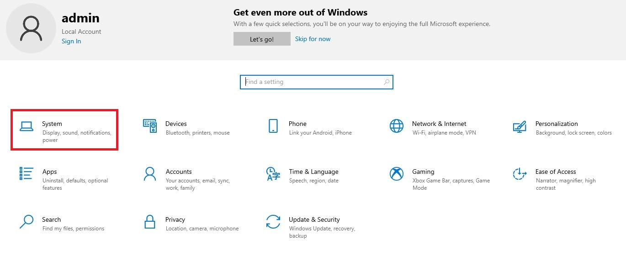Screen dimensions: 626x255
Task: Click the Devices category title
Action: pyautogui.click(x=176, y=124)
